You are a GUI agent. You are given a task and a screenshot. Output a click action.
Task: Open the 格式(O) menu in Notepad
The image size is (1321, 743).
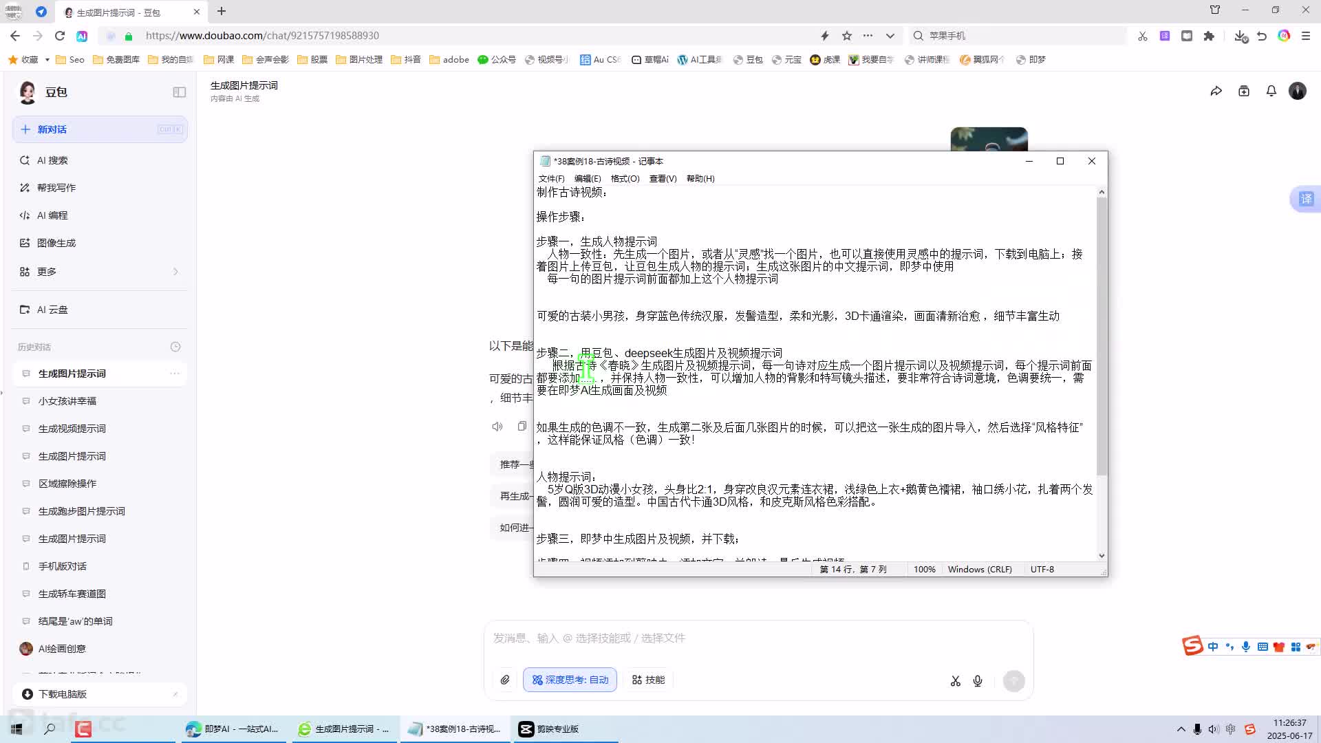(625, 179)
